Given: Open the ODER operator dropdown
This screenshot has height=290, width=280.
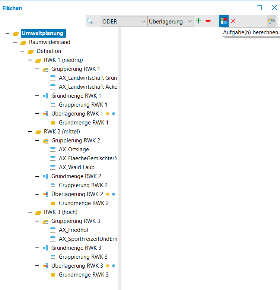Looking at the screenshot, I should coord(124,22).
